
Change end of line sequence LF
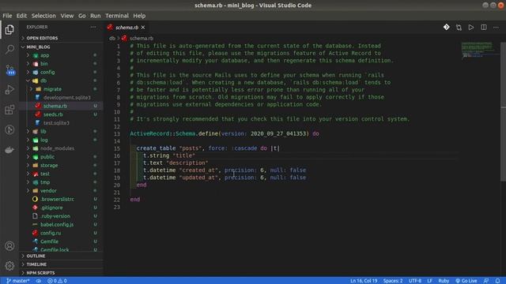pos(429,281)
